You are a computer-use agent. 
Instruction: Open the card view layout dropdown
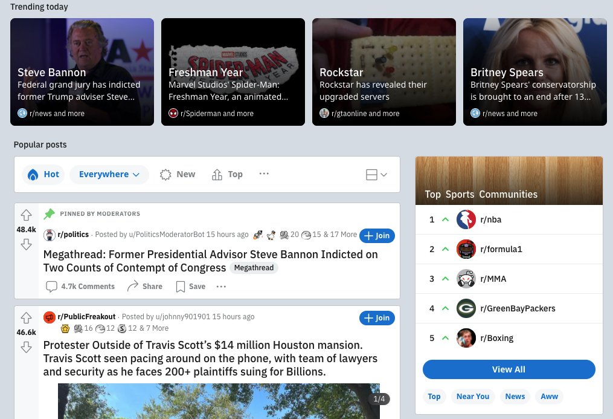pyautogui.click(x=376, y=175)
